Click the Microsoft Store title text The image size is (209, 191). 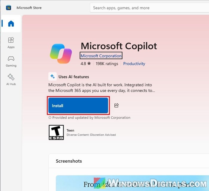pyautogui.click(x=29, y=8)
